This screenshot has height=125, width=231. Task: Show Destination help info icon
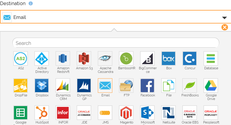pos(30,4)
